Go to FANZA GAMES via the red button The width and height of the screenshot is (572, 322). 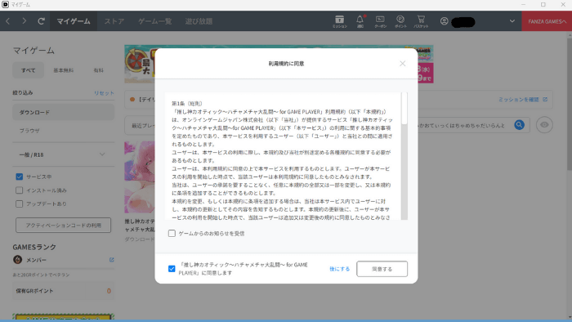pyautogui.click(x=547, y=21)
